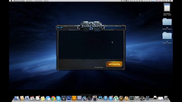
Task: Open the Calendar app in the dock
Action: (32, 98)
